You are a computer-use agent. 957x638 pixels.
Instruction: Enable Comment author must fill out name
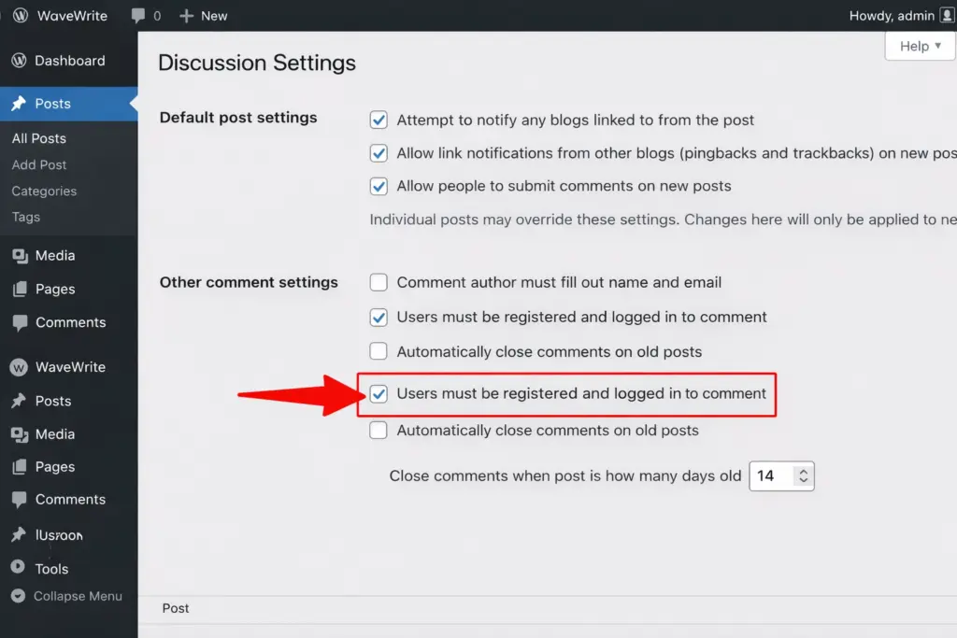pos(379,282)
